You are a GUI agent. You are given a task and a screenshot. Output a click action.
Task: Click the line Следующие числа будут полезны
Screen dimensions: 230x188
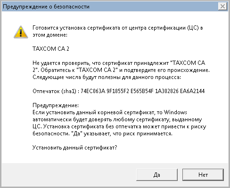[x=107, y=77]
